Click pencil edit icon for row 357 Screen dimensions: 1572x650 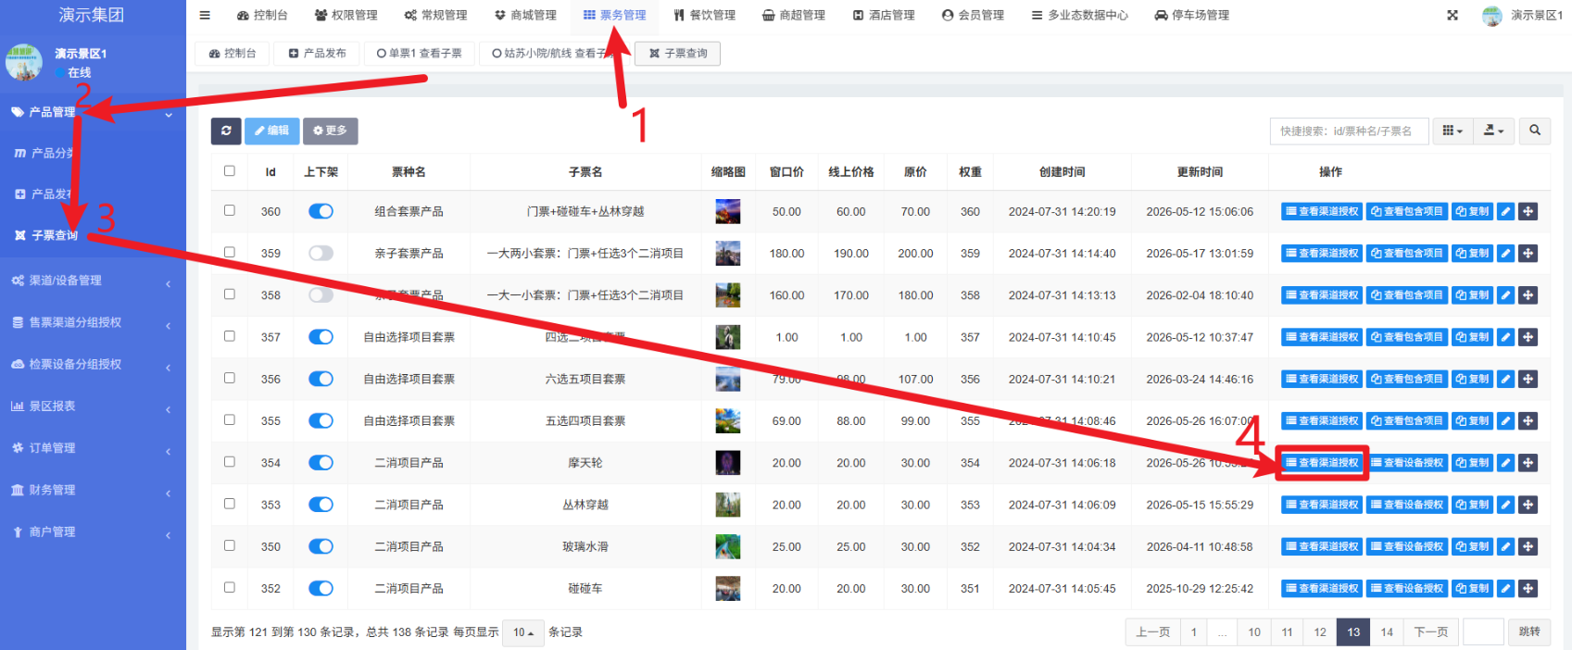click(1505, 337)
